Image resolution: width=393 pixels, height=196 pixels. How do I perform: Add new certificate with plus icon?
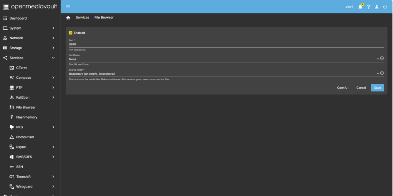point(382,58)
